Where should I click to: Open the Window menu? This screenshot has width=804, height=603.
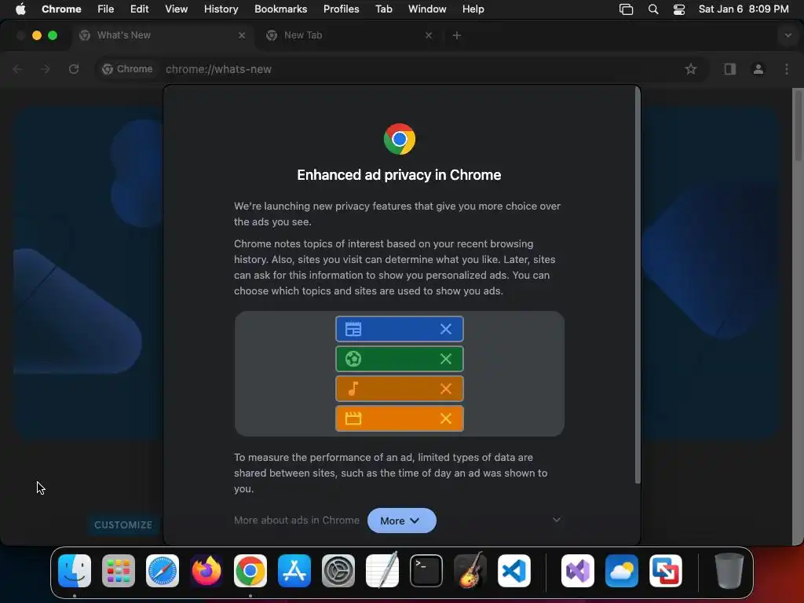[x=427, y=9]
